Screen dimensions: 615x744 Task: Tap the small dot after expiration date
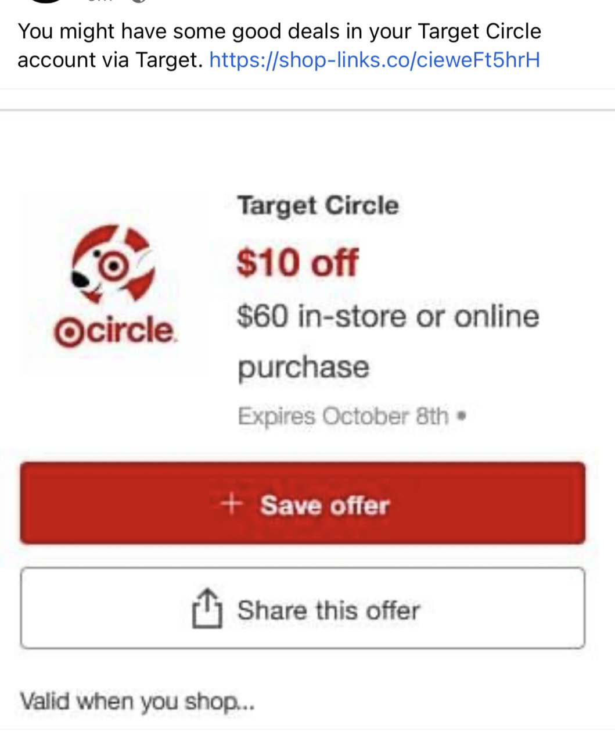[x=462, y=416]
